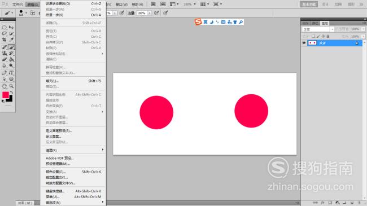Click the Sogou input method S logo
367x206 pixels.
[198, 22]
